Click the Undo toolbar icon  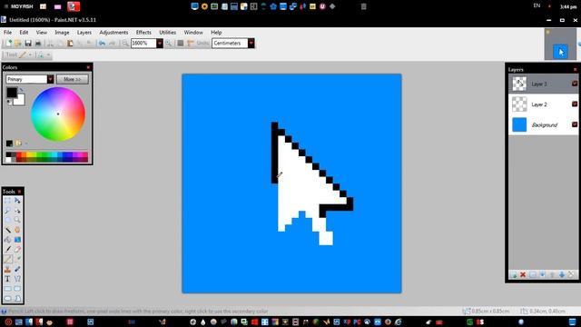tap(102, 44)
